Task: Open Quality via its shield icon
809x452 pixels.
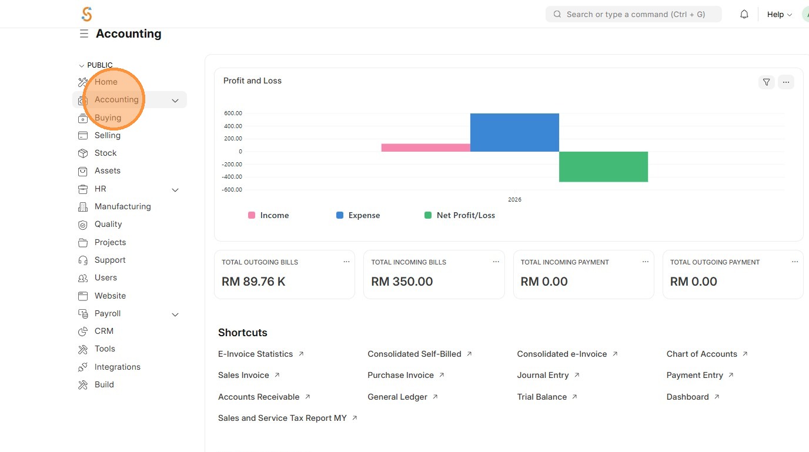Action: coord(83,225)
